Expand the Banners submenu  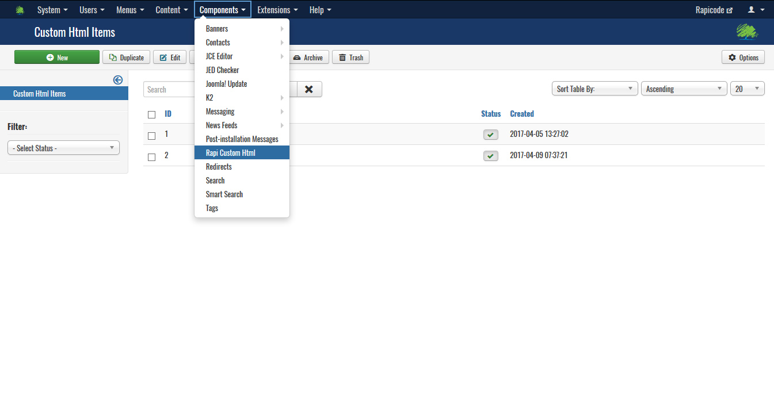click(x=242, y=29)
